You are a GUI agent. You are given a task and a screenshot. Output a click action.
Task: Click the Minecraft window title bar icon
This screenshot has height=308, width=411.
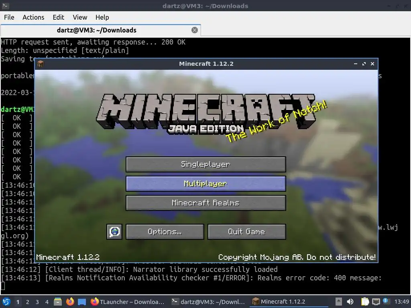(x=41, y=64)
